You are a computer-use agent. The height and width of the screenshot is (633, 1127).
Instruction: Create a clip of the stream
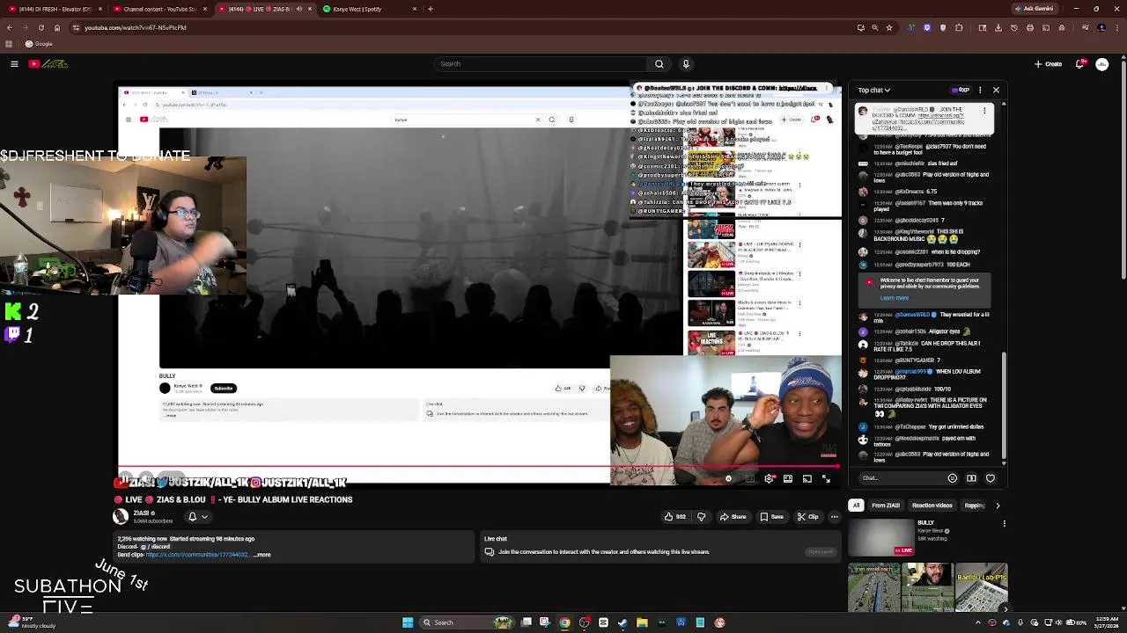tap(808, 517)
